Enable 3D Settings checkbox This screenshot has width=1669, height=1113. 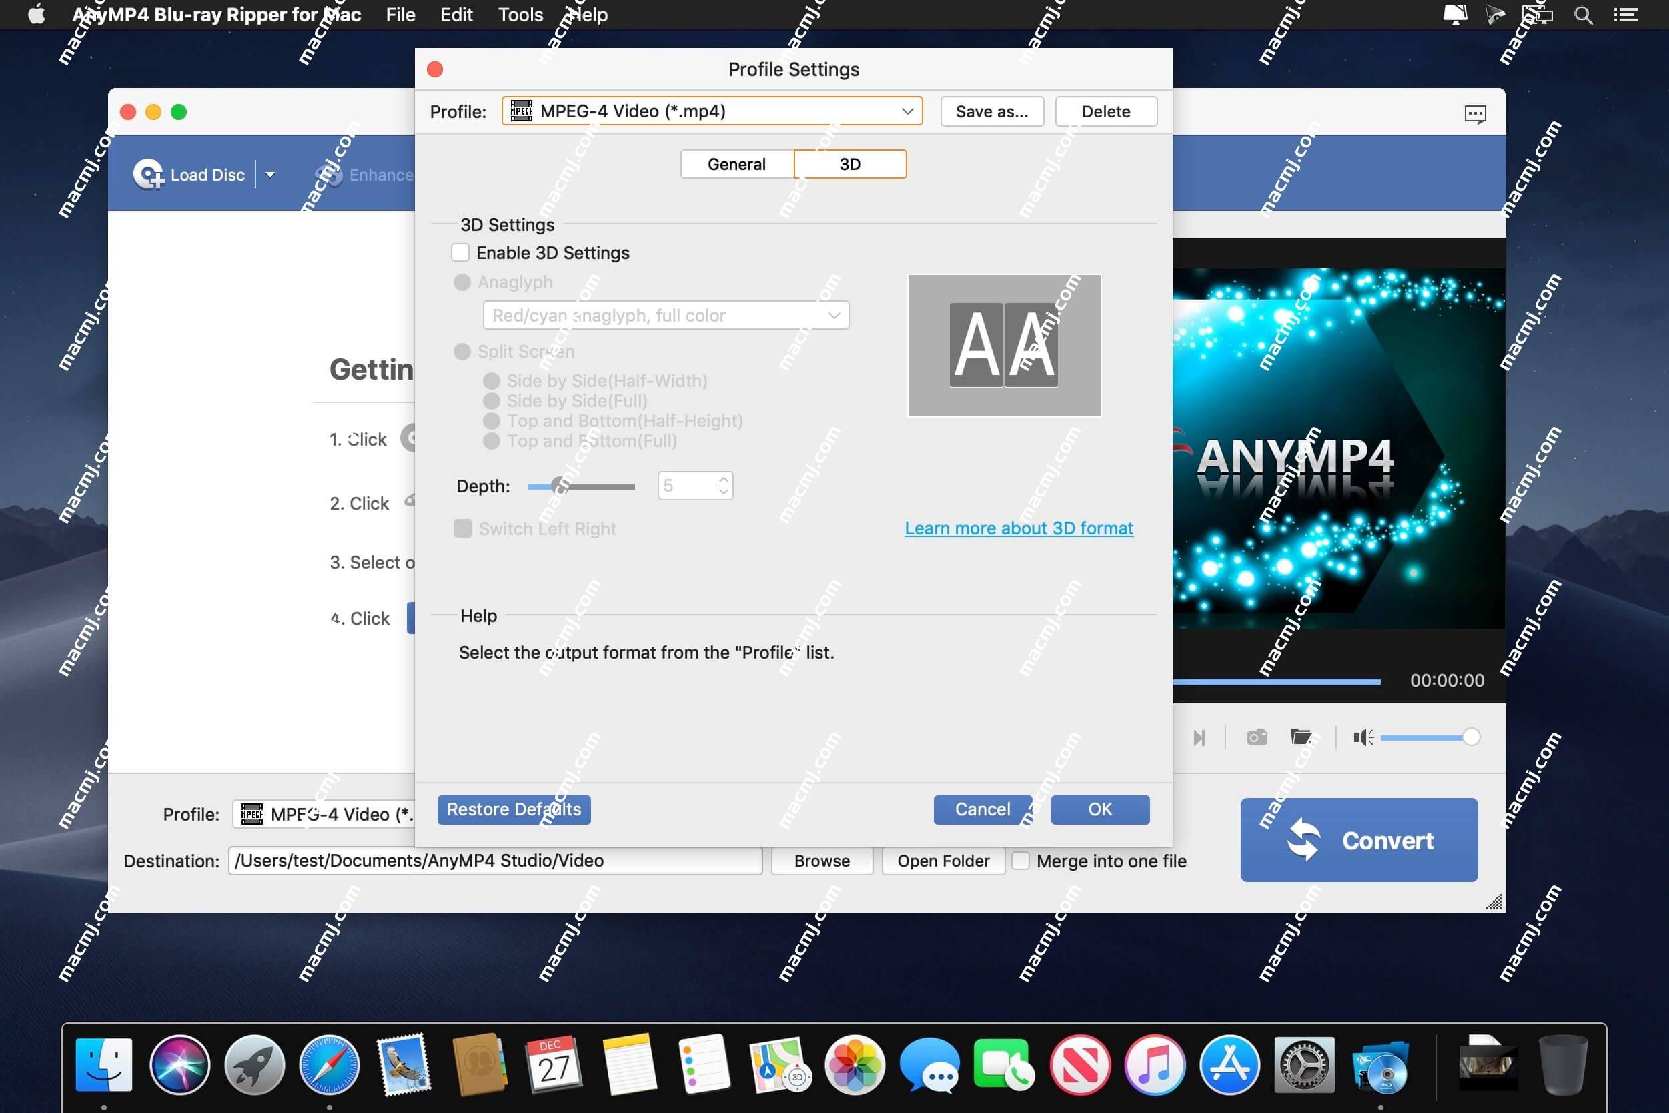[x=460, y=253]
